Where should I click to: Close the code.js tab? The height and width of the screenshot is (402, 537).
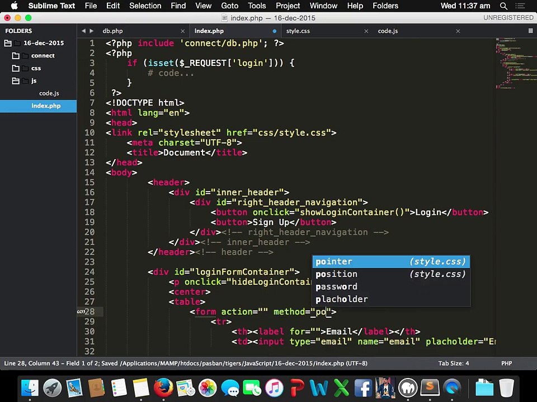(458, 31)
